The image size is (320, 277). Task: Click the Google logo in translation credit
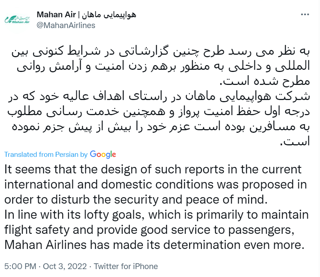point(103,154)
